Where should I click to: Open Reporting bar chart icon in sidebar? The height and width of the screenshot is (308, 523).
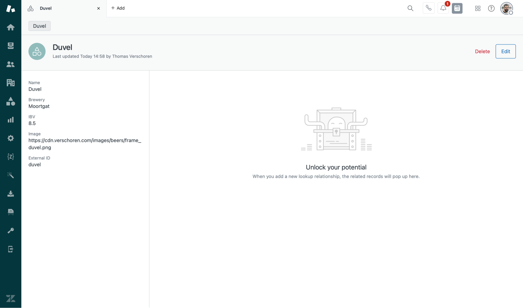pos(11,120)
